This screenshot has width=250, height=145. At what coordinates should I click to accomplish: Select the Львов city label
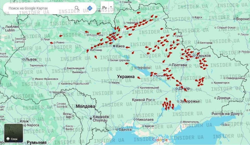coord(31,59)
